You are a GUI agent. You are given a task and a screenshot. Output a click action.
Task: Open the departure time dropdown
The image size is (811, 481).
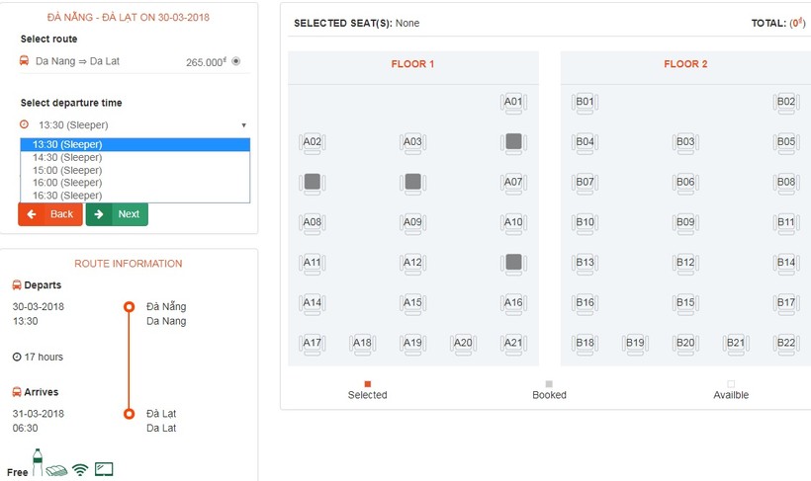click(x=134, y=125)
